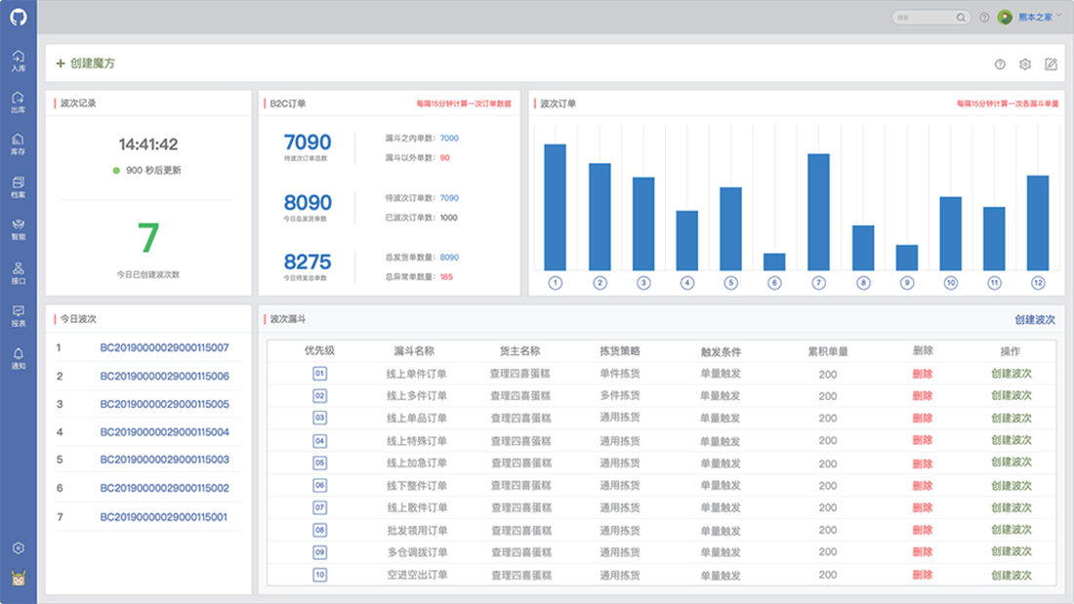Select priority badge 02 in funnel table
The image size is (1074, 604).
click(320, 396)
